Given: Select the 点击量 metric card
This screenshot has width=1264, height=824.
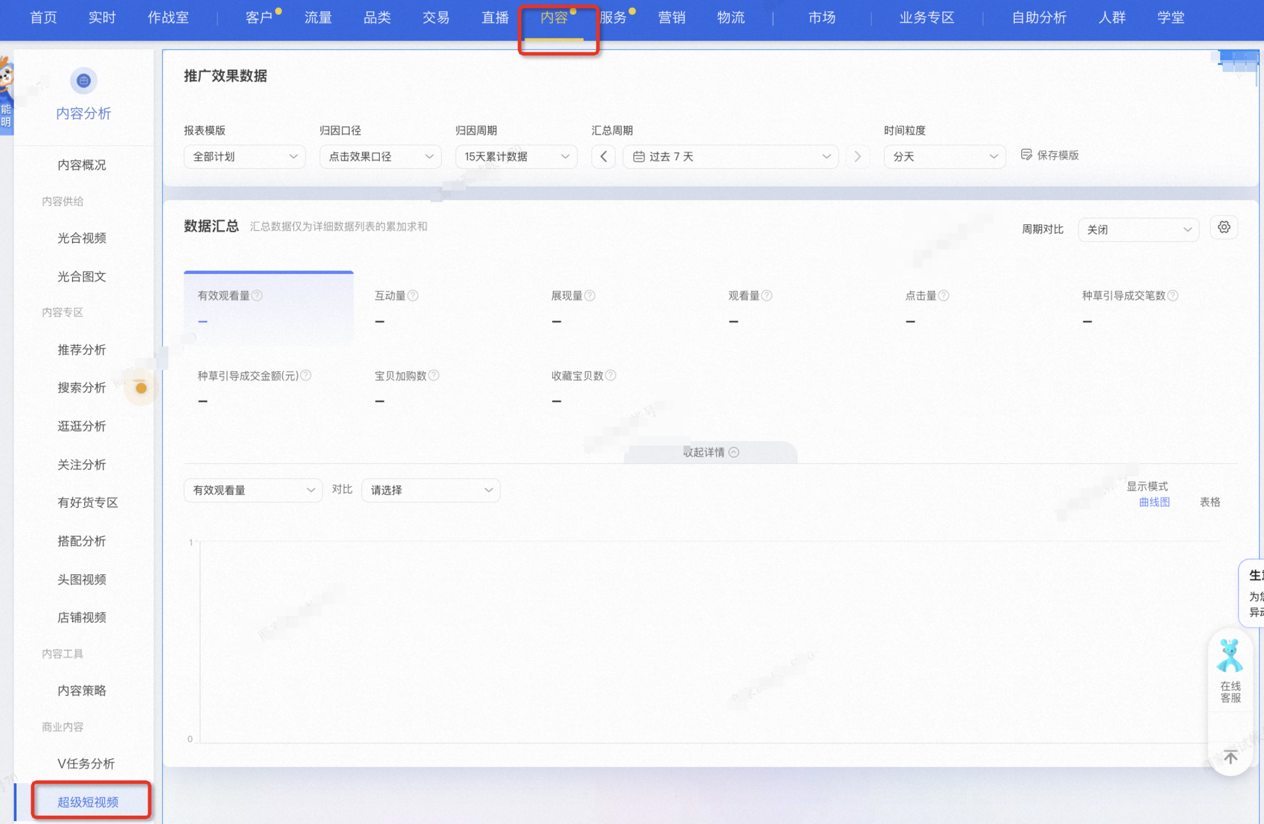Looking at the screenshot, I should [x=976, y=306].
